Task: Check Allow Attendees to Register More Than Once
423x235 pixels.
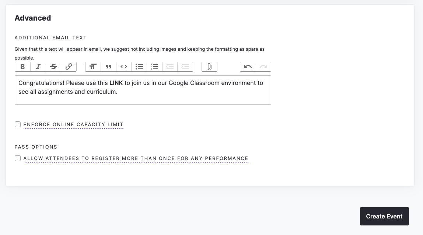Action: tap(18, 158)
